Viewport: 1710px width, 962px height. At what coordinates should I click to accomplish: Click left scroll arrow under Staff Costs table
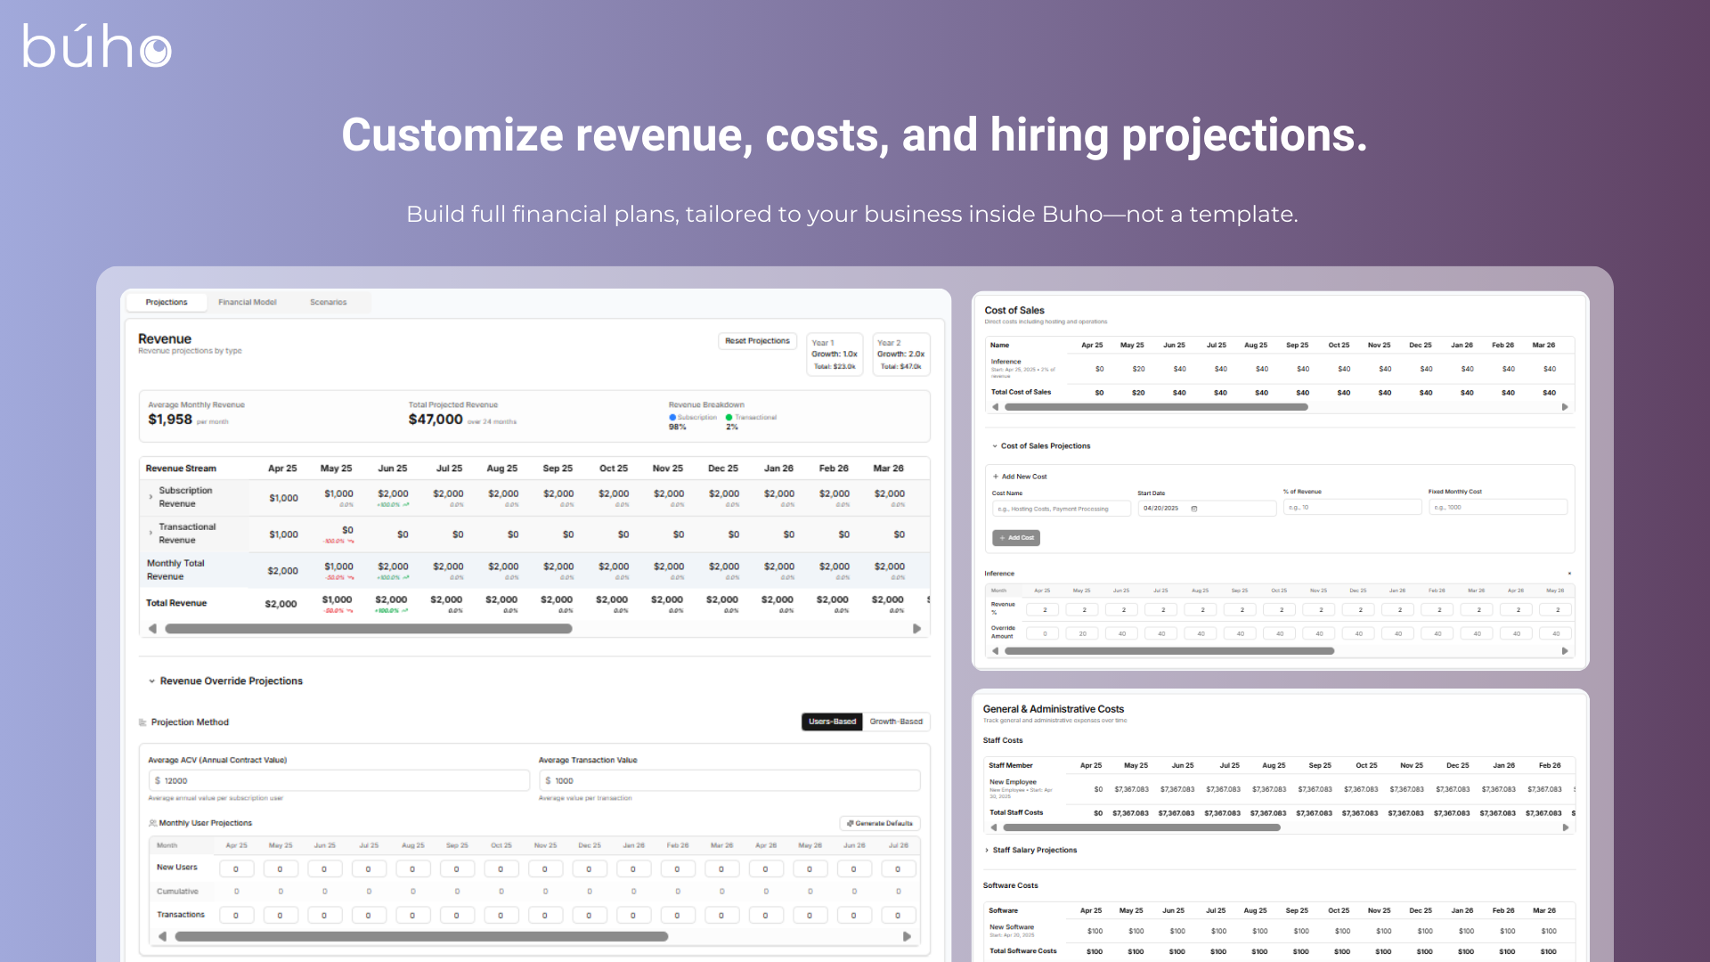pos(994,827)
